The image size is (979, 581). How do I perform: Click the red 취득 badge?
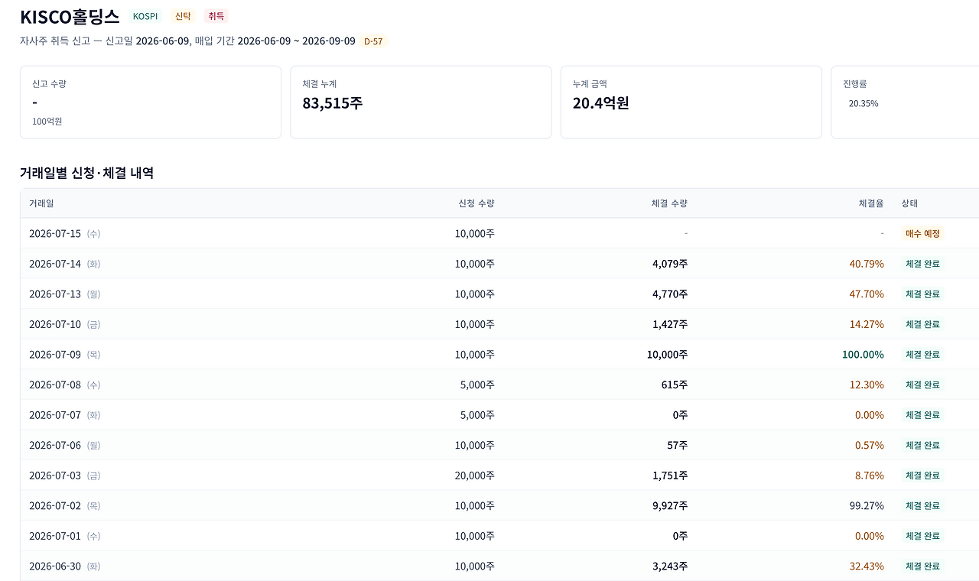tap(216, 16)
